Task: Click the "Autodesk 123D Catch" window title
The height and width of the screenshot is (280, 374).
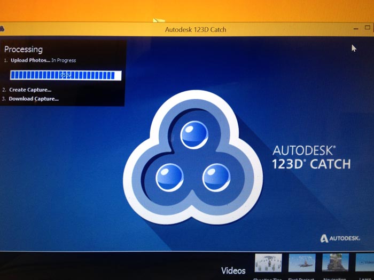Action: click(x=196, y=29)
